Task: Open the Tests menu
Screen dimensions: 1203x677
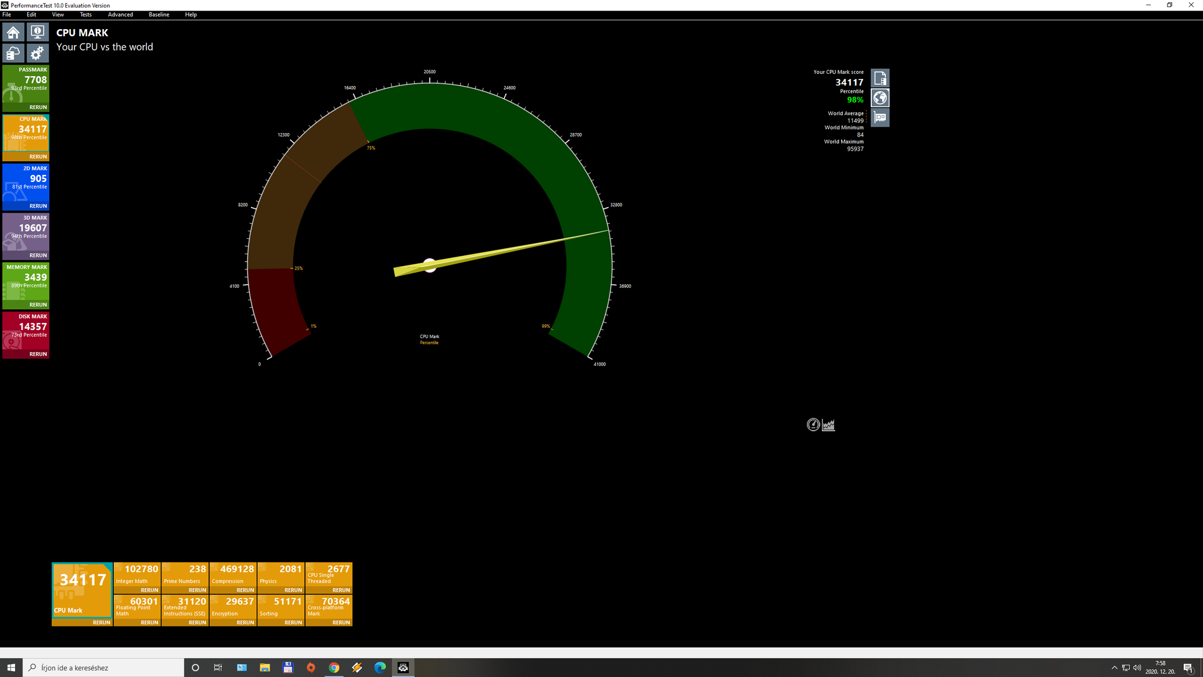Action: (85, 15)
